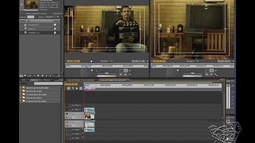
Task: Expand Video 2 track
Action: tap(73, 110)
